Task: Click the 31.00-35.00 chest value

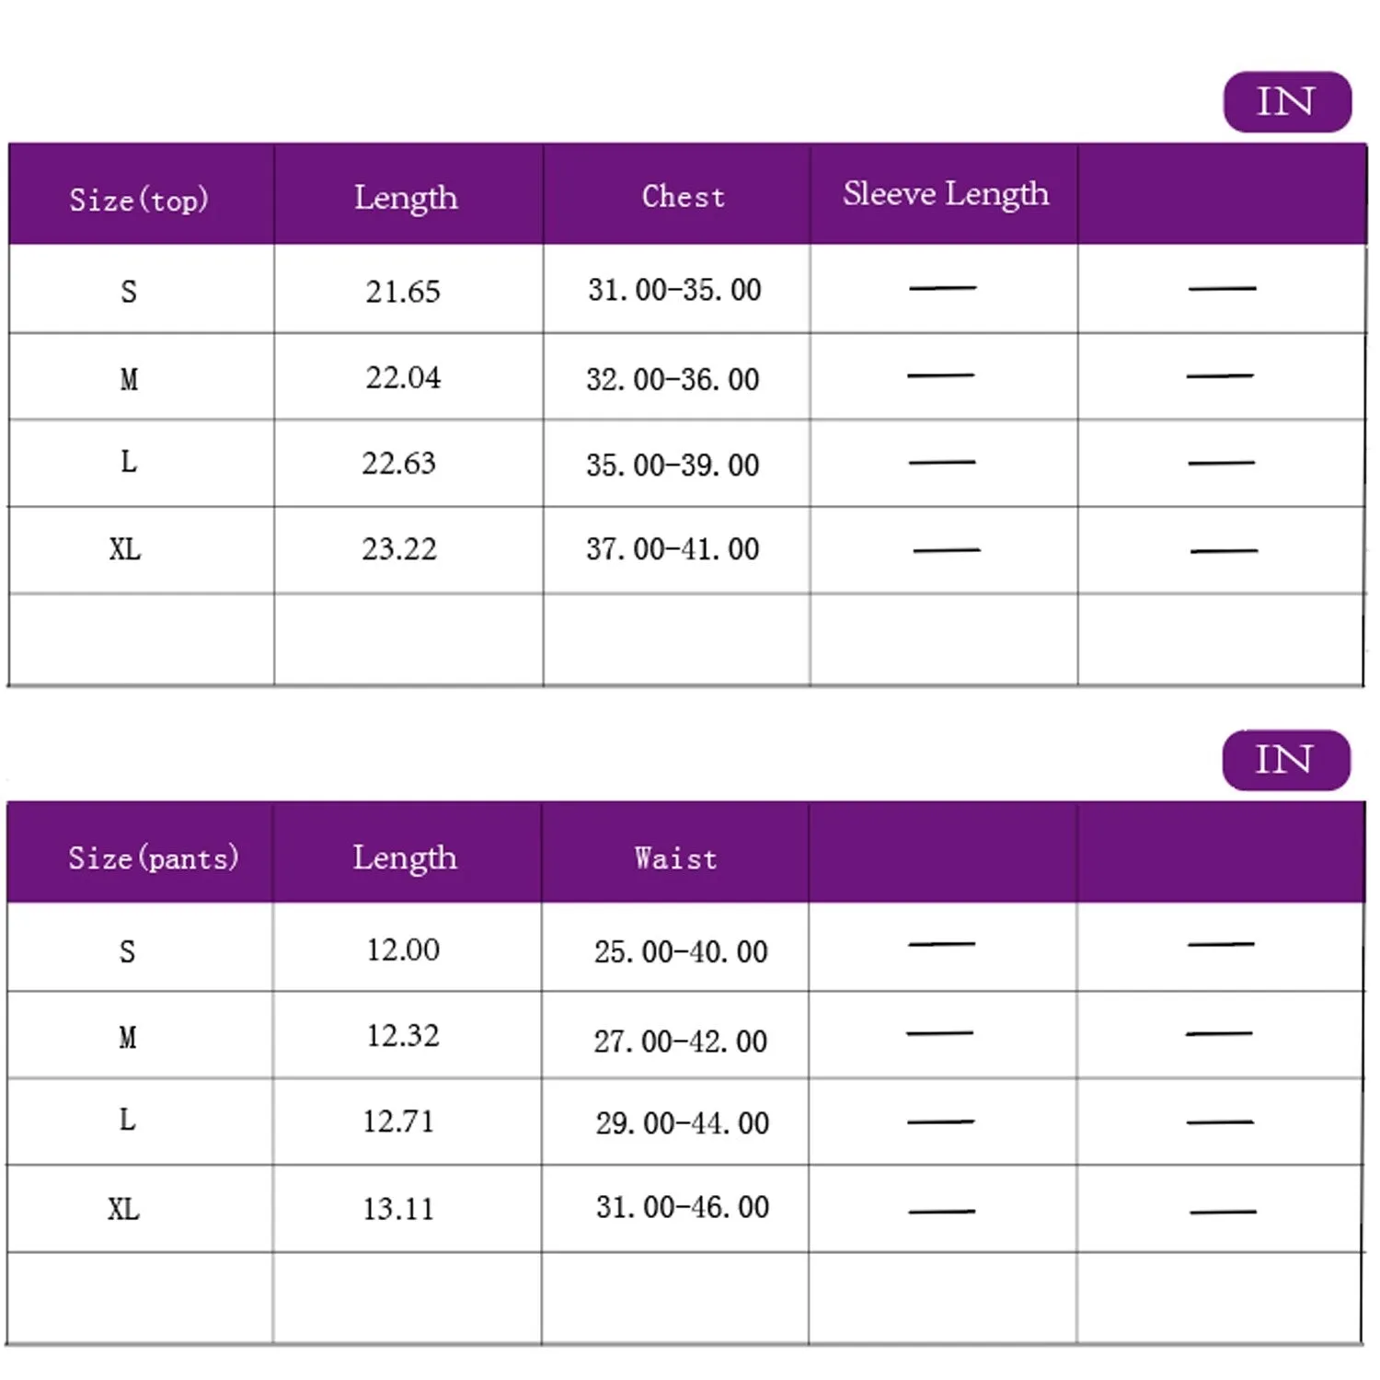Action: tap(674, 290)
